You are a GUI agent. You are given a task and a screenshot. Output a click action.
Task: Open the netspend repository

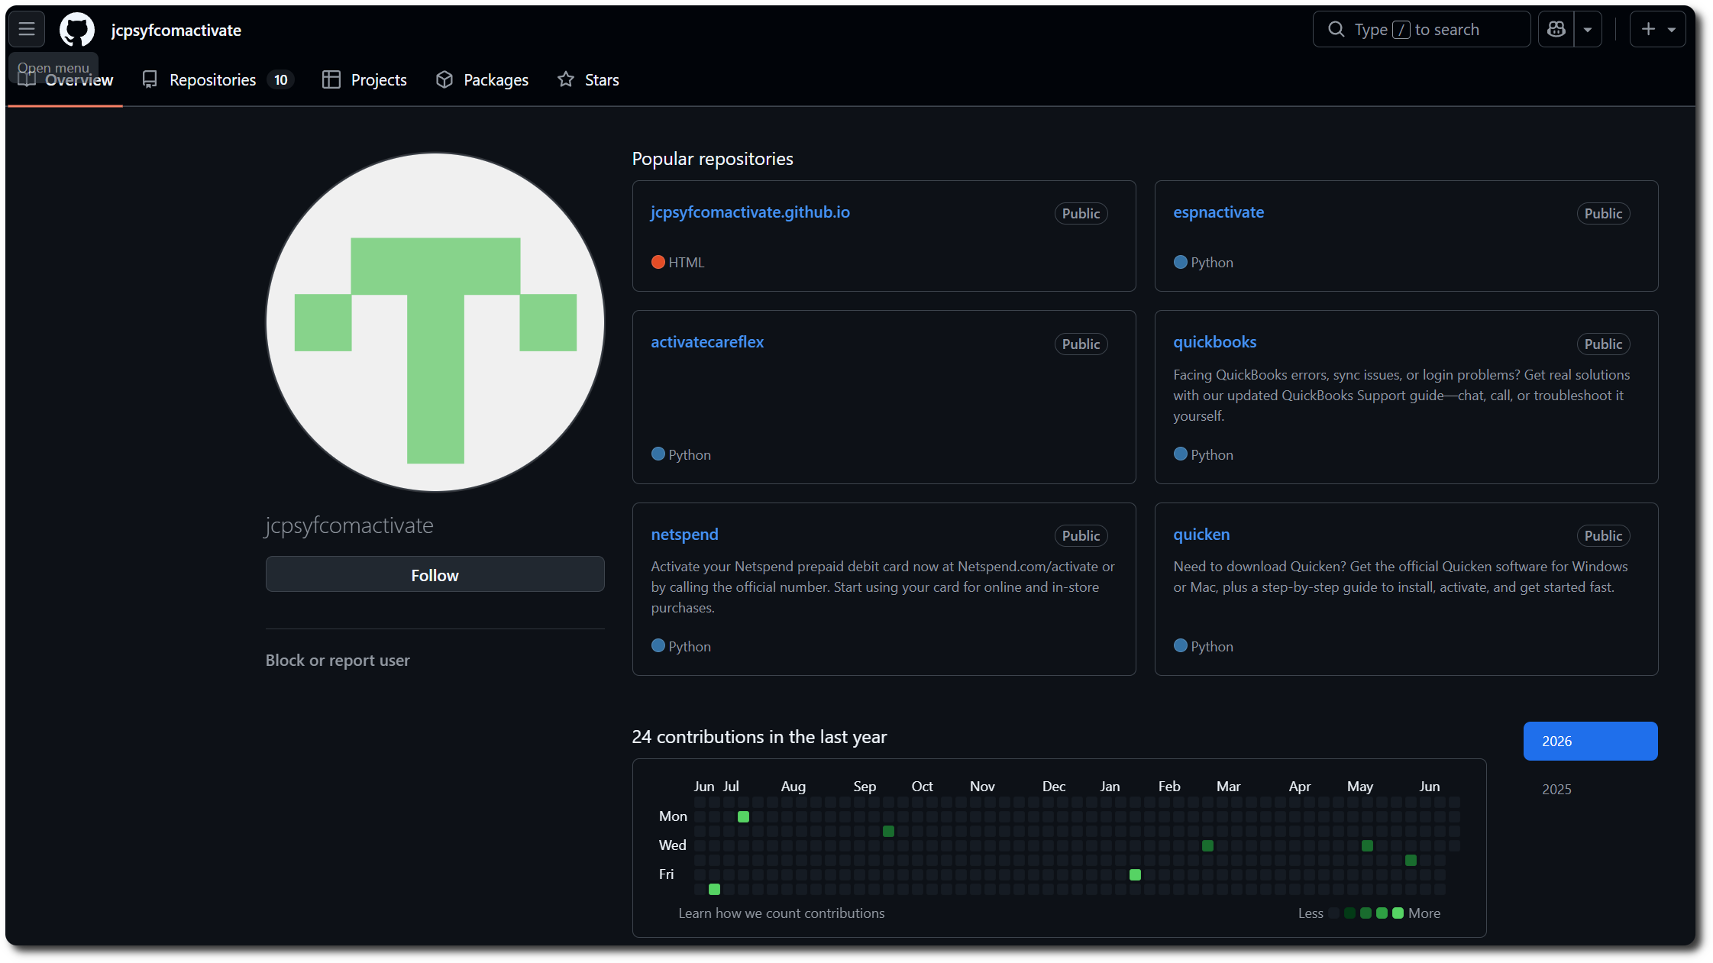click(684, 534)
